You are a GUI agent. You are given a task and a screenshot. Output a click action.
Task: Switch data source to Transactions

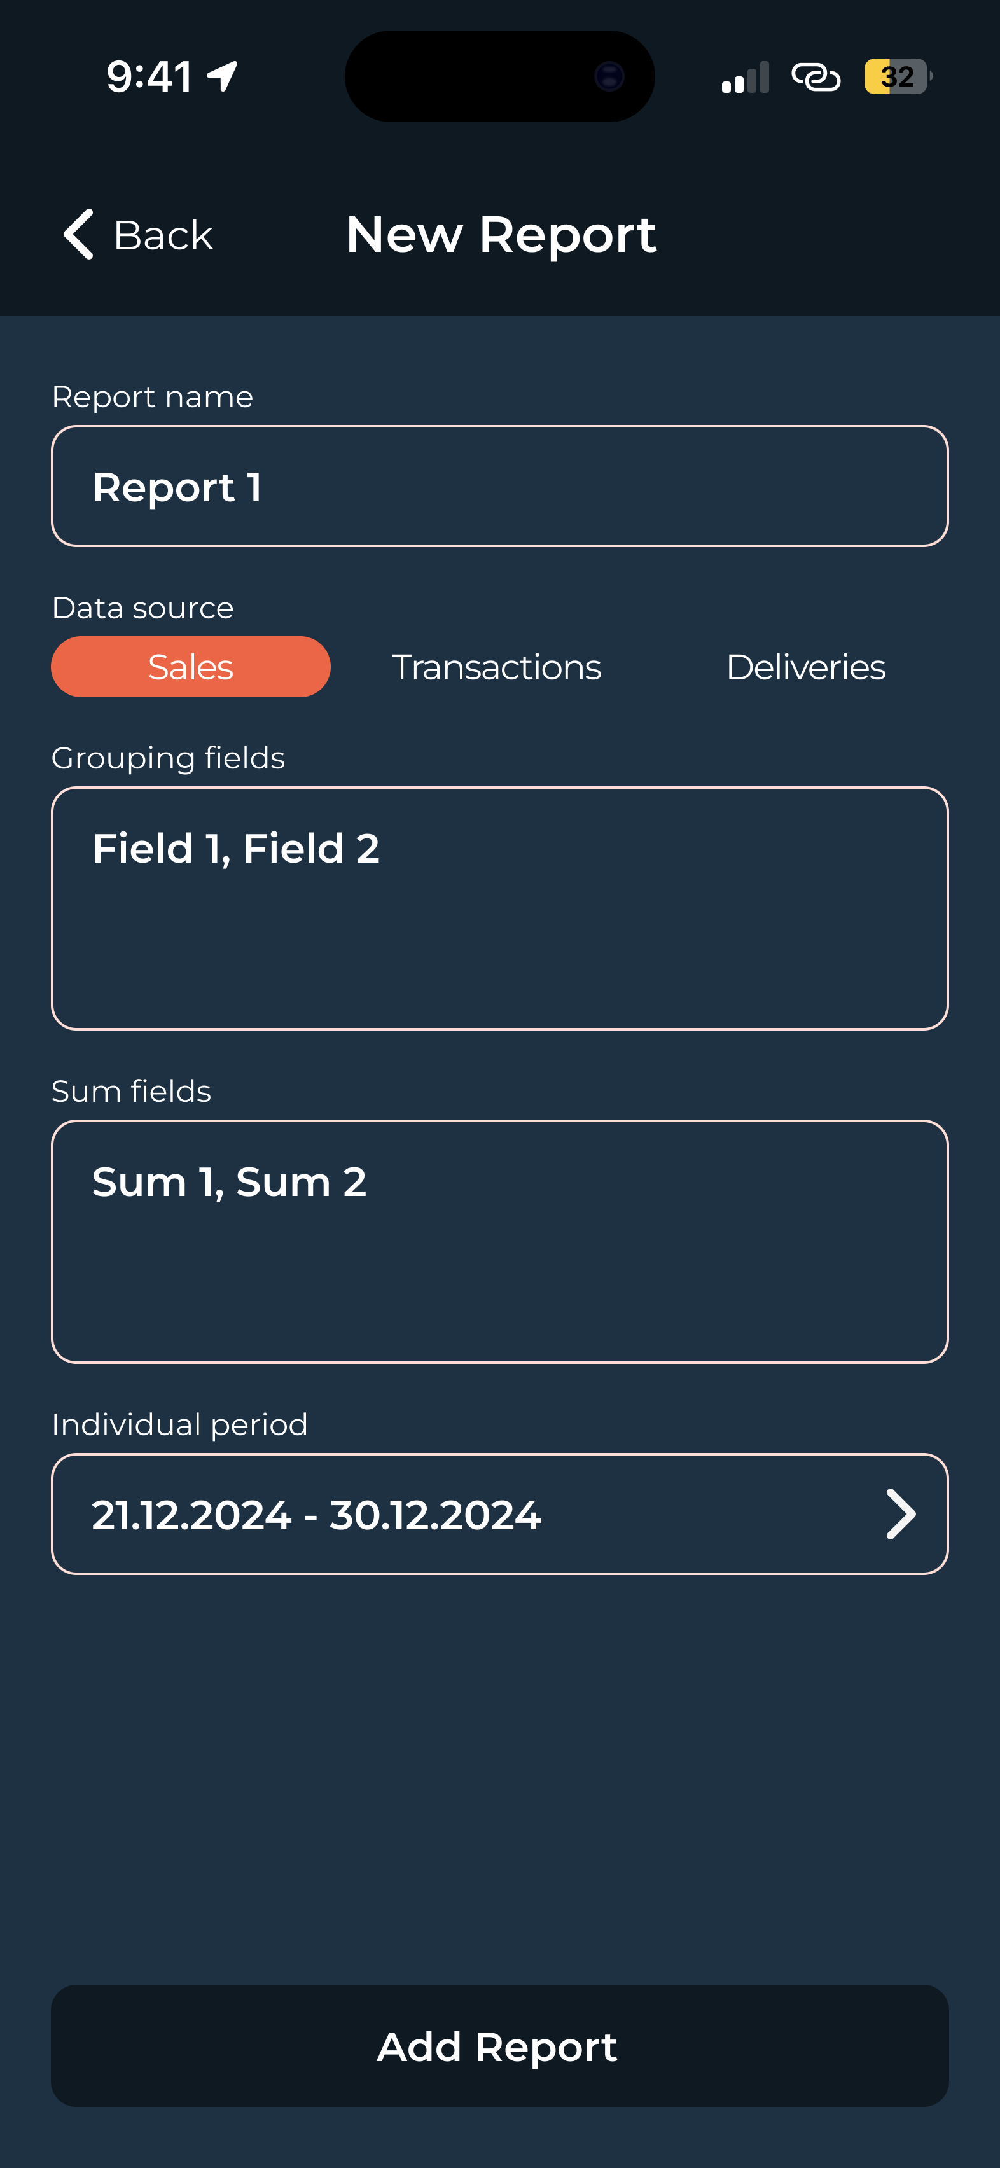coord(497,667)
